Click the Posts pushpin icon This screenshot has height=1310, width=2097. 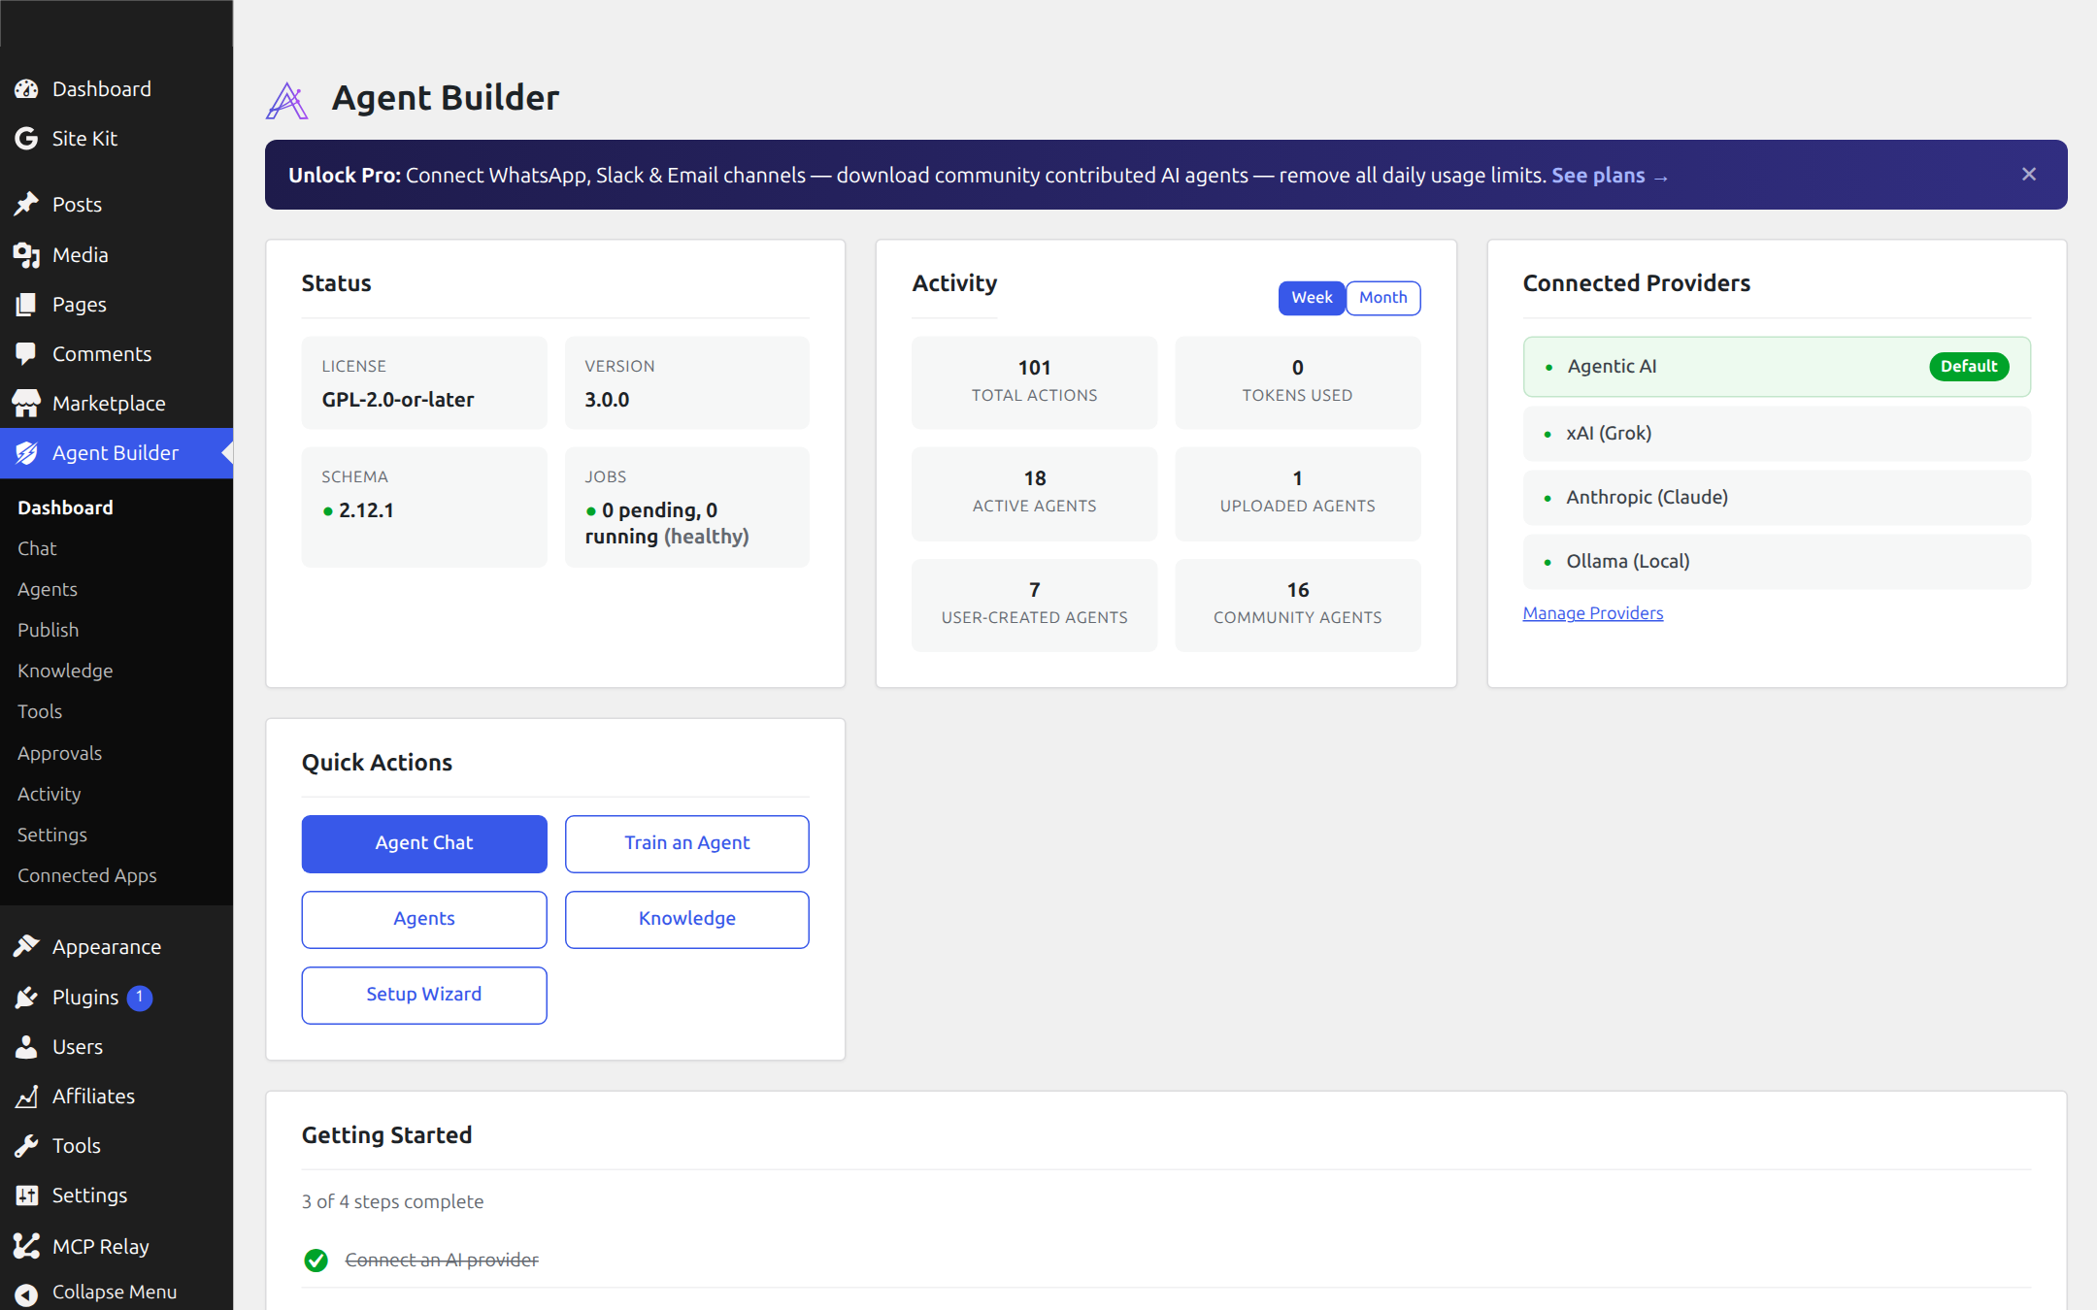26,205
